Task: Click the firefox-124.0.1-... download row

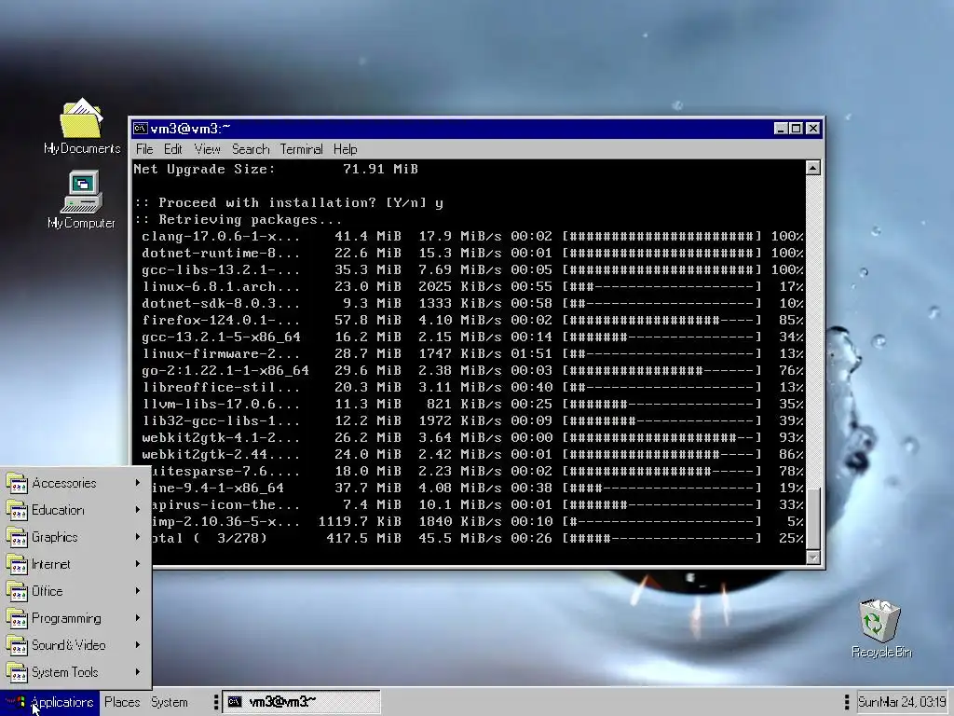Action: click(472, 321)
